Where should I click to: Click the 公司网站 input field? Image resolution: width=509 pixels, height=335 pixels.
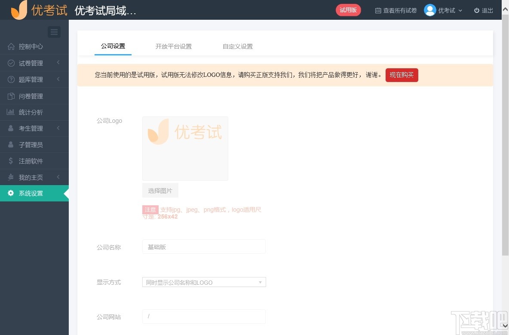[204, 317]
